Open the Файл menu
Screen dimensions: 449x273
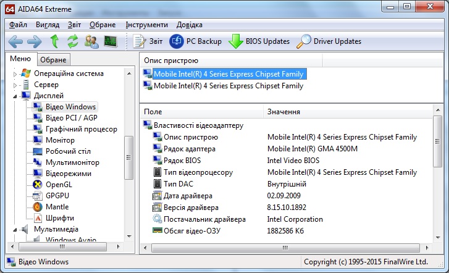[x=18, y=25]
